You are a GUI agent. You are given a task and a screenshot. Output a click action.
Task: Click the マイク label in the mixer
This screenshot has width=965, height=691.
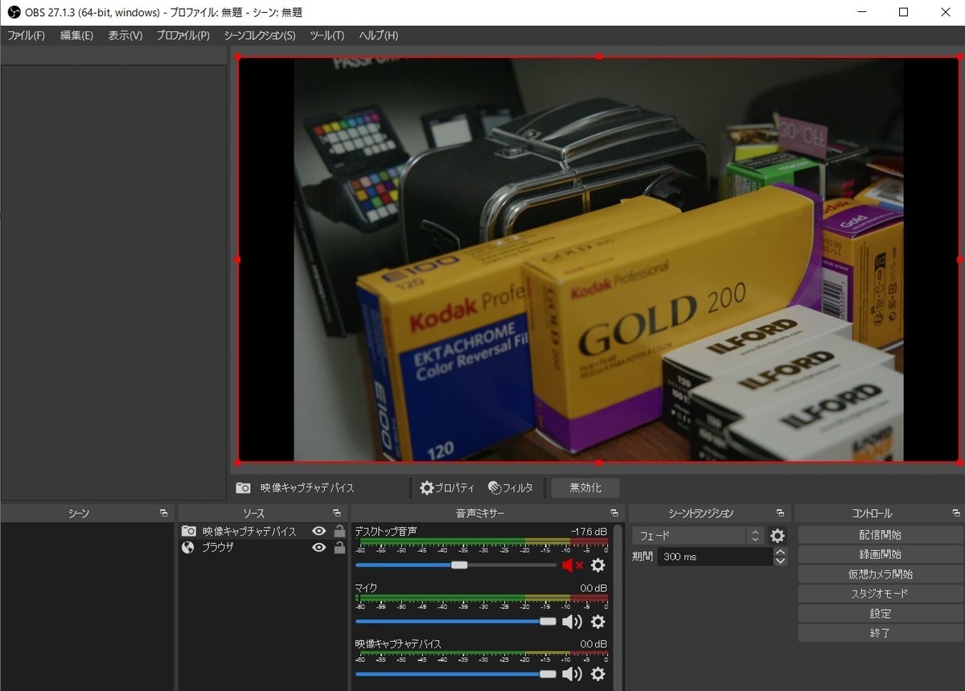(366, 588)
